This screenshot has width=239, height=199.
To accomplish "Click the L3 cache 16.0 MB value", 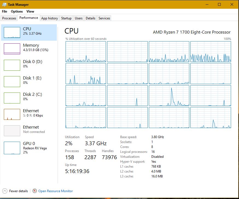I will point(157,176).
